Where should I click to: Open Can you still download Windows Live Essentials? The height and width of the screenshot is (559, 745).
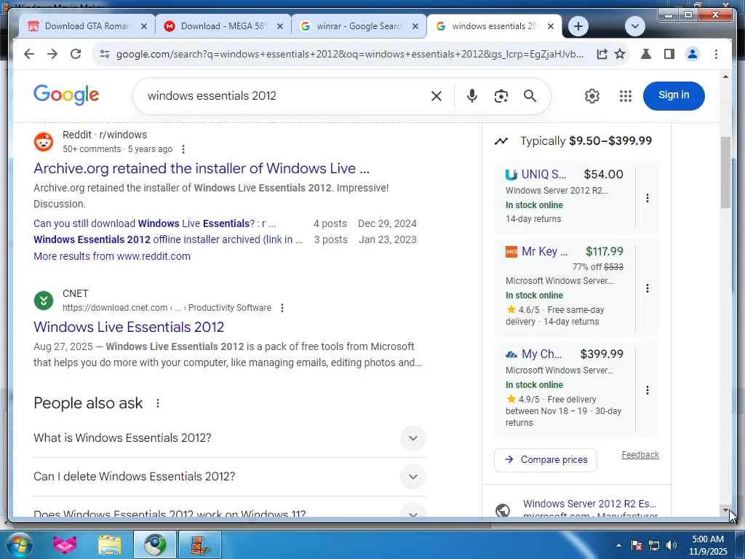coord(154,223)
